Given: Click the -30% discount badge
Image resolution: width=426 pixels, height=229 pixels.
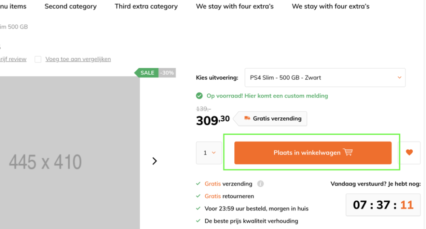Looking at the screenshot, I should tap(167, 72).
